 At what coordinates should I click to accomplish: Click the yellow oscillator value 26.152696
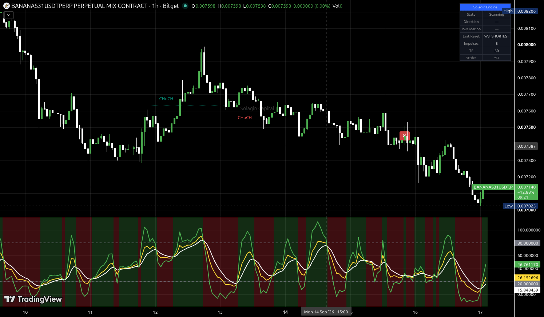tap(528, 278)
